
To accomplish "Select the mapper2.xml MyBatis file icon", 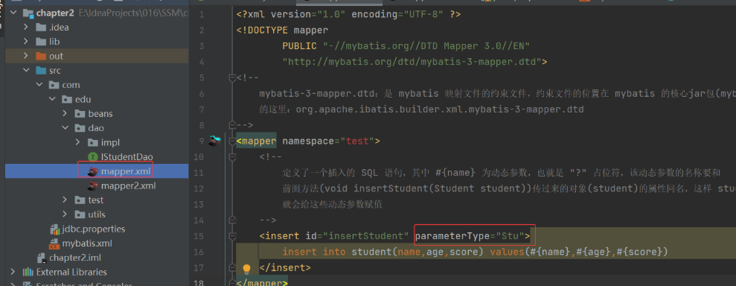I will [93, 186].
